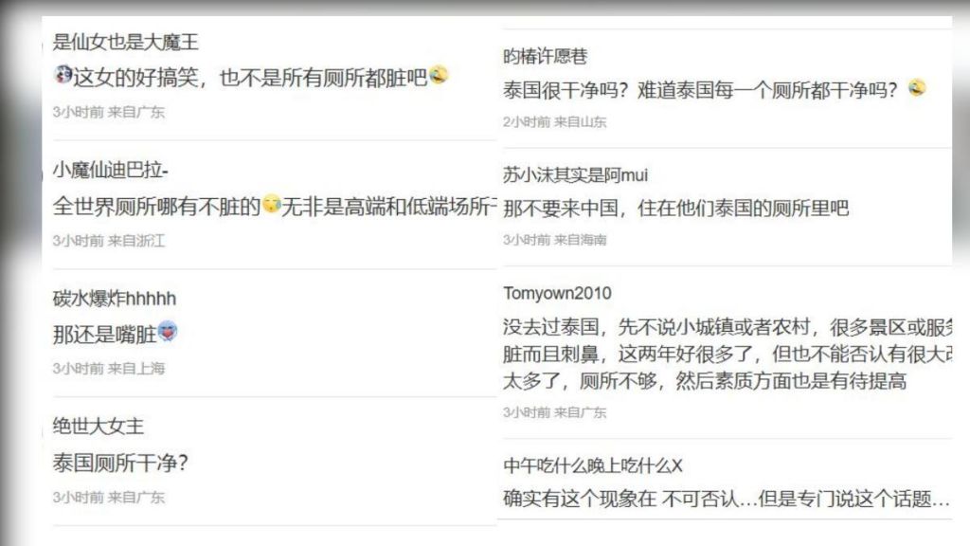The height and width of the screenshot is (546, 970).
Task: Click username 碳水爆炸hhhhh
Action: click(115, 299)
